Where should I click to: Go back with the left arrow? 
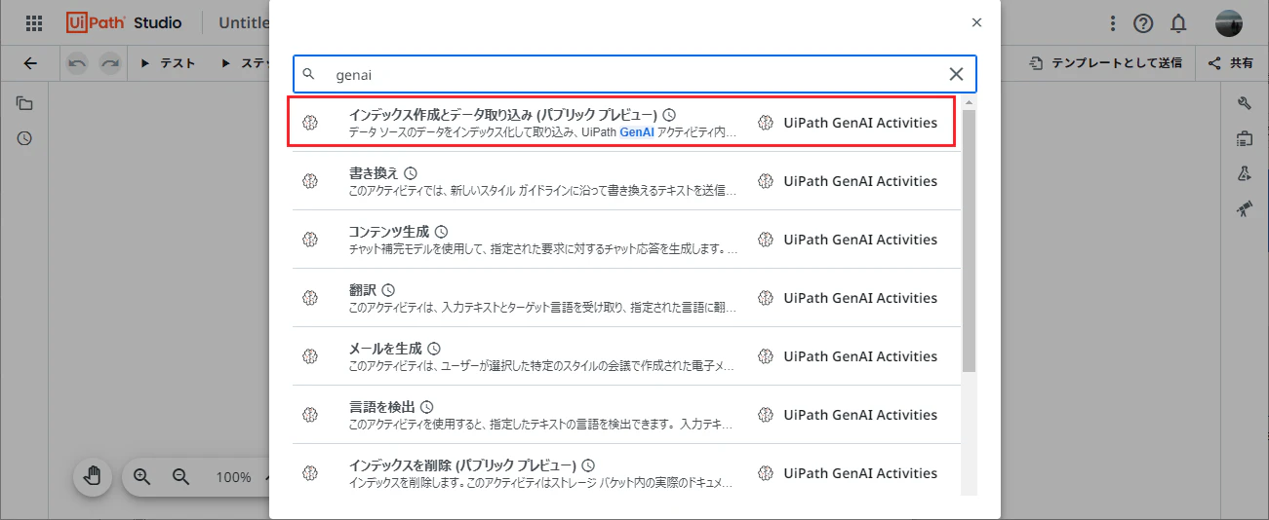coord(30,63)
